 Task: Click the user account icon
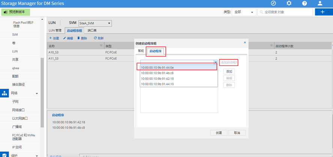coord(320,3)
